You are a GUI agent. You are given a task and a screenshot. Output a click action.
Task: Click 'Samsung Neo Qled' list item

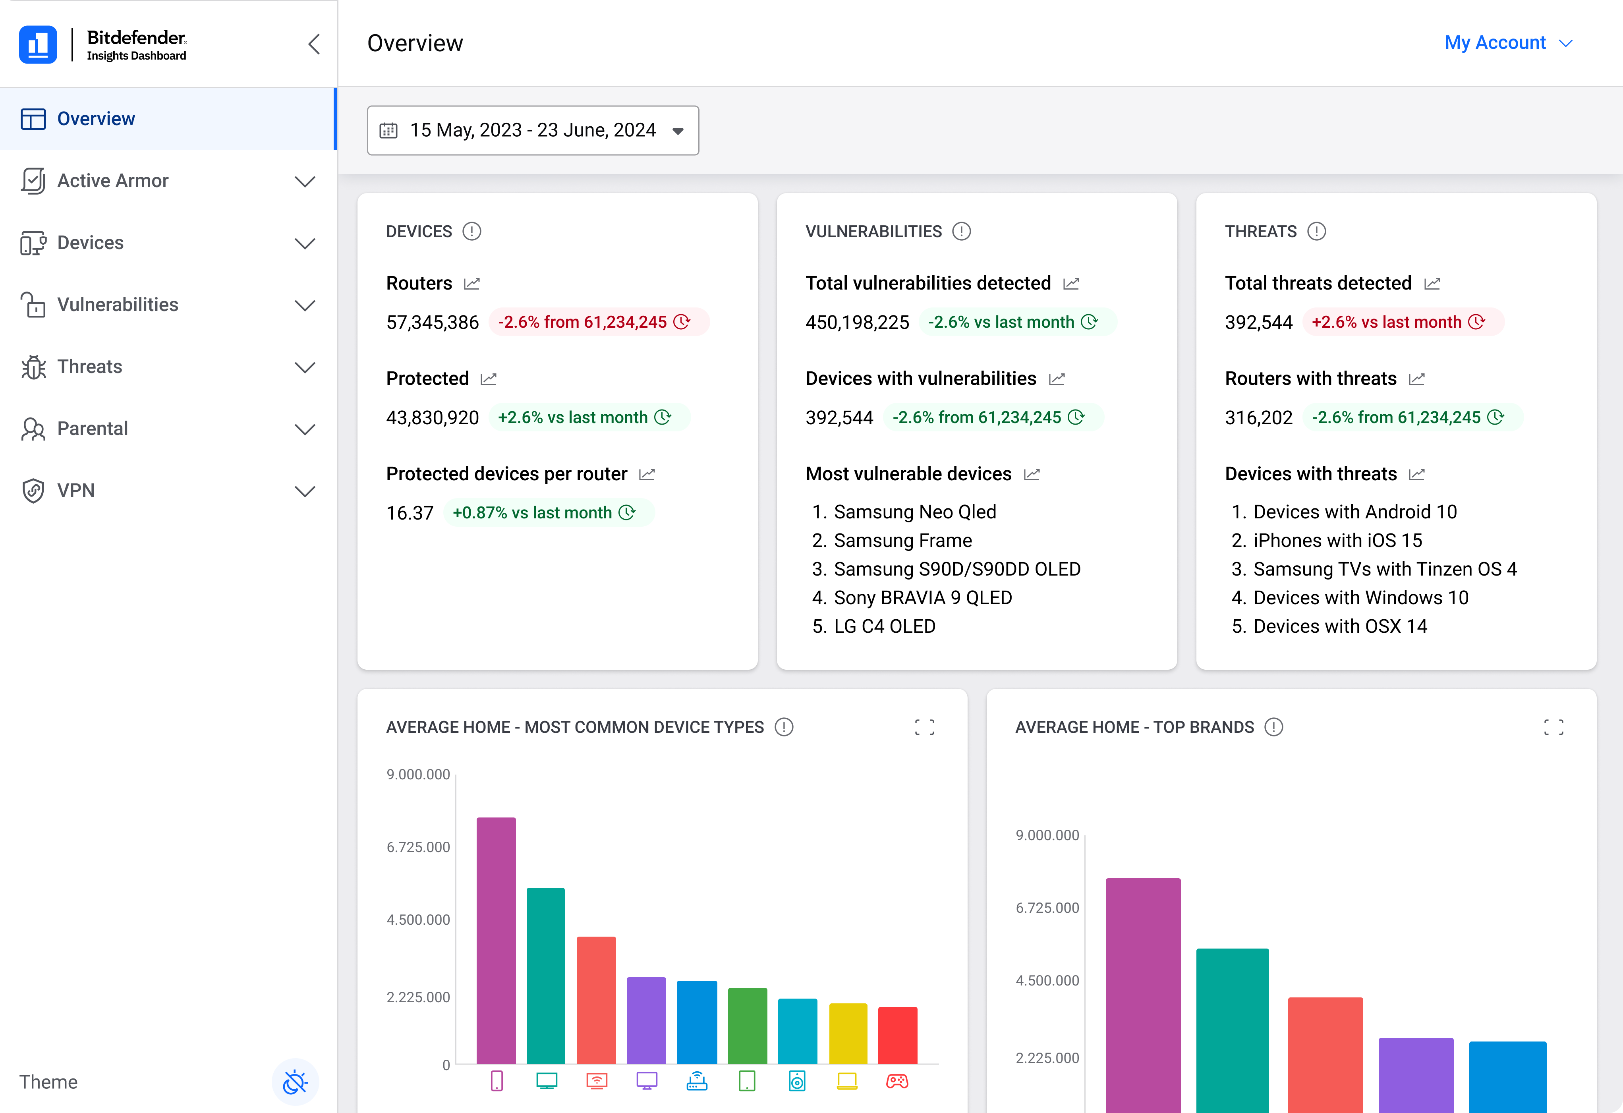[914, 512]
